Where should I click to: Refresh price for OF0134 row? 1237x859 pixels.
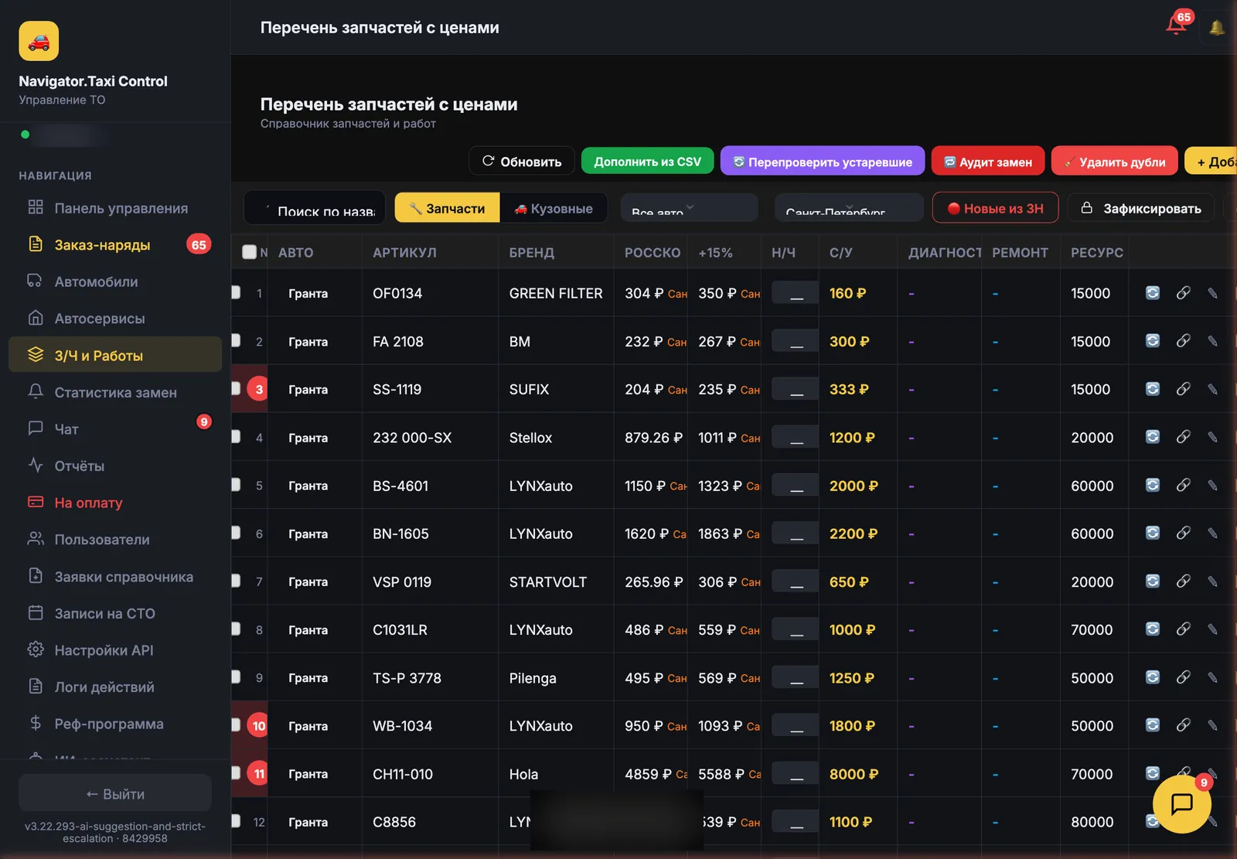tap(1152, 293)
